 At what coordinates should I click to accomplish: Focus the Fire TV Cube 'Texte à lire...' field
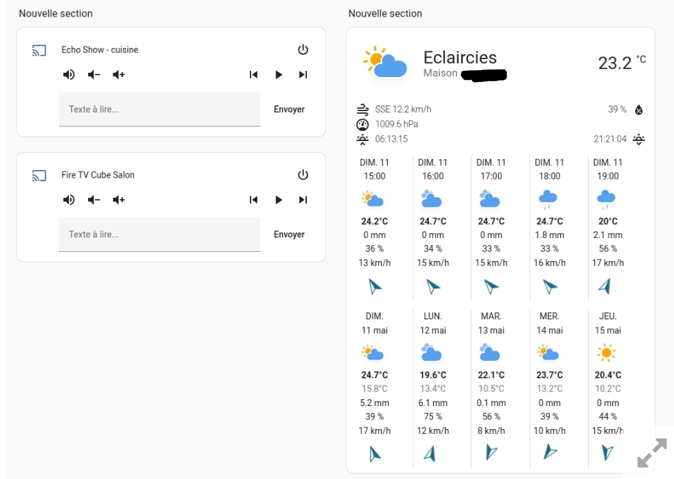coord(160,235)
